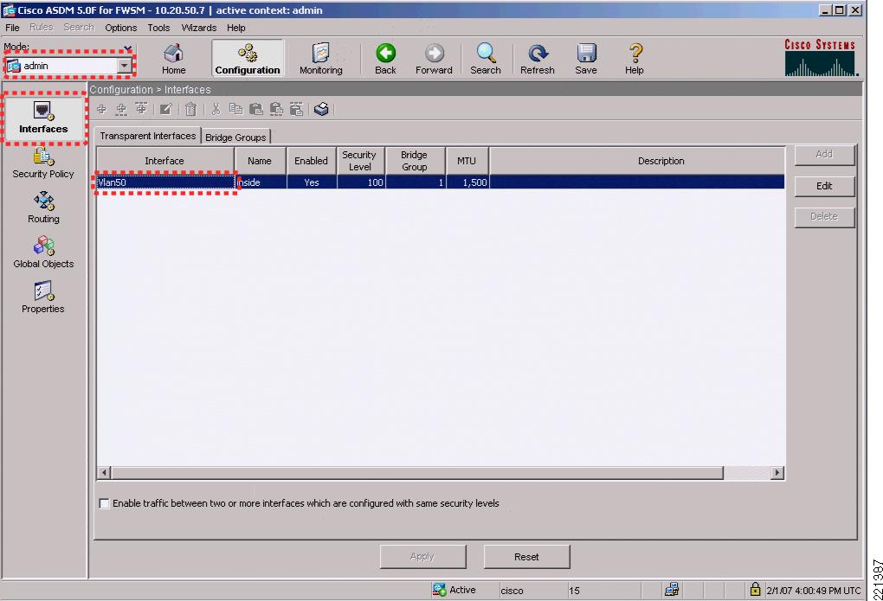Refresh the ASDM configuration
The height and width of the screenshot is (601, 883).
(538, 59)
